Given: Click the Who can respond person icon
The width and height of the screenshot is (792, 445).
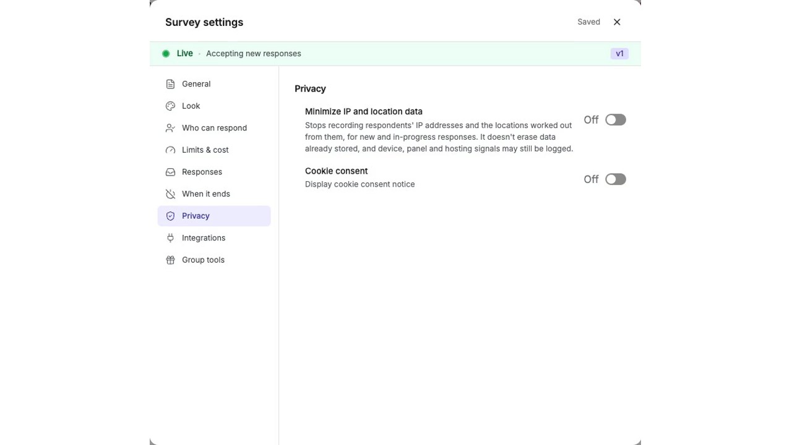Looking at the screenshot, I should pyautogui.click(x=170, y=128).
